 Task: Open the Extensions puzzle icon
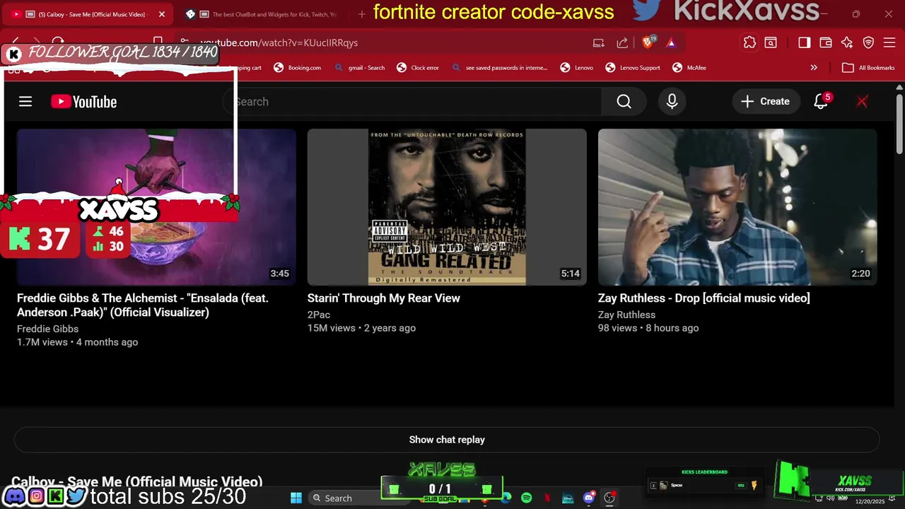(x=749, y=42)
